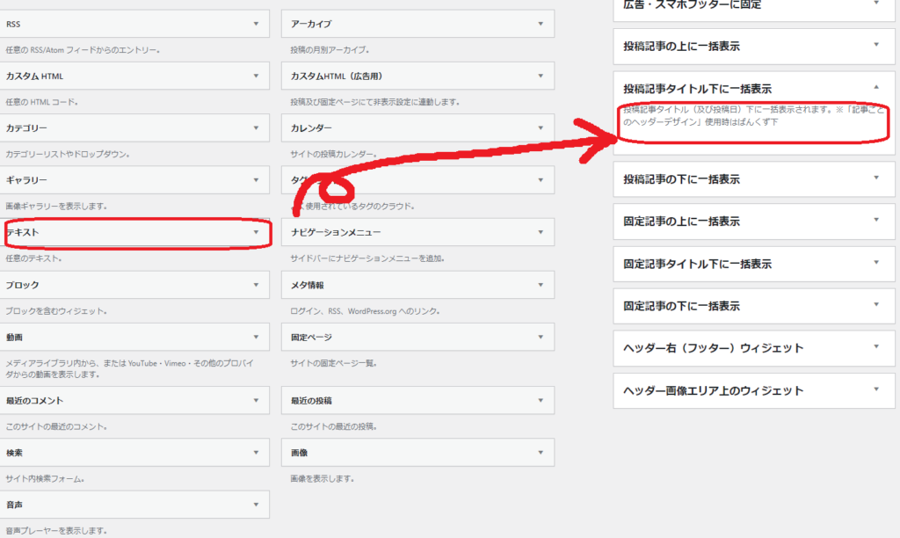Open the 音声 widget dropdown arrow
The height and width of the screenshot is (538, 900).
[x=255, y=505]
